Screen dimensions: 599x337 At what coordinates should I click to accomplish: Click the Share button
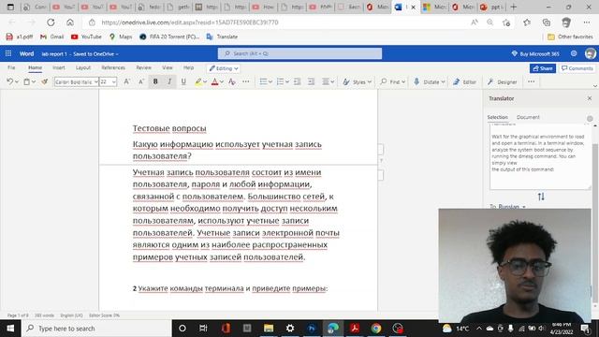[543, 68]
